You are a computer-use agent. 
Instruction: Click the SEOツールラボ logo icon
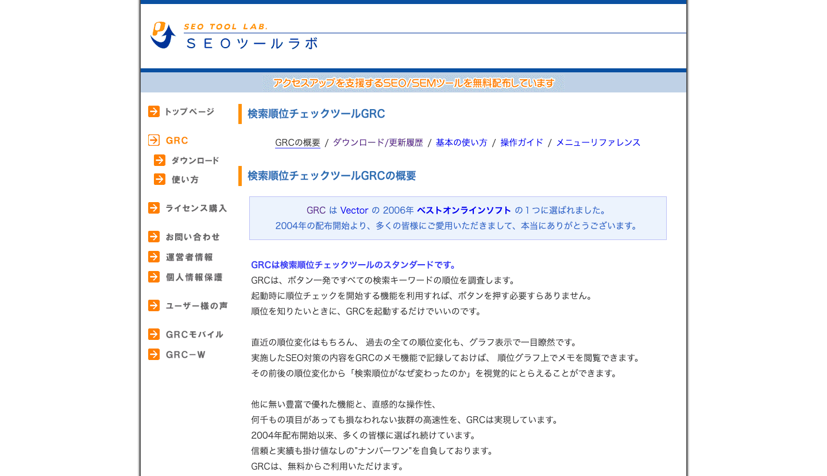tap(163, 35)
